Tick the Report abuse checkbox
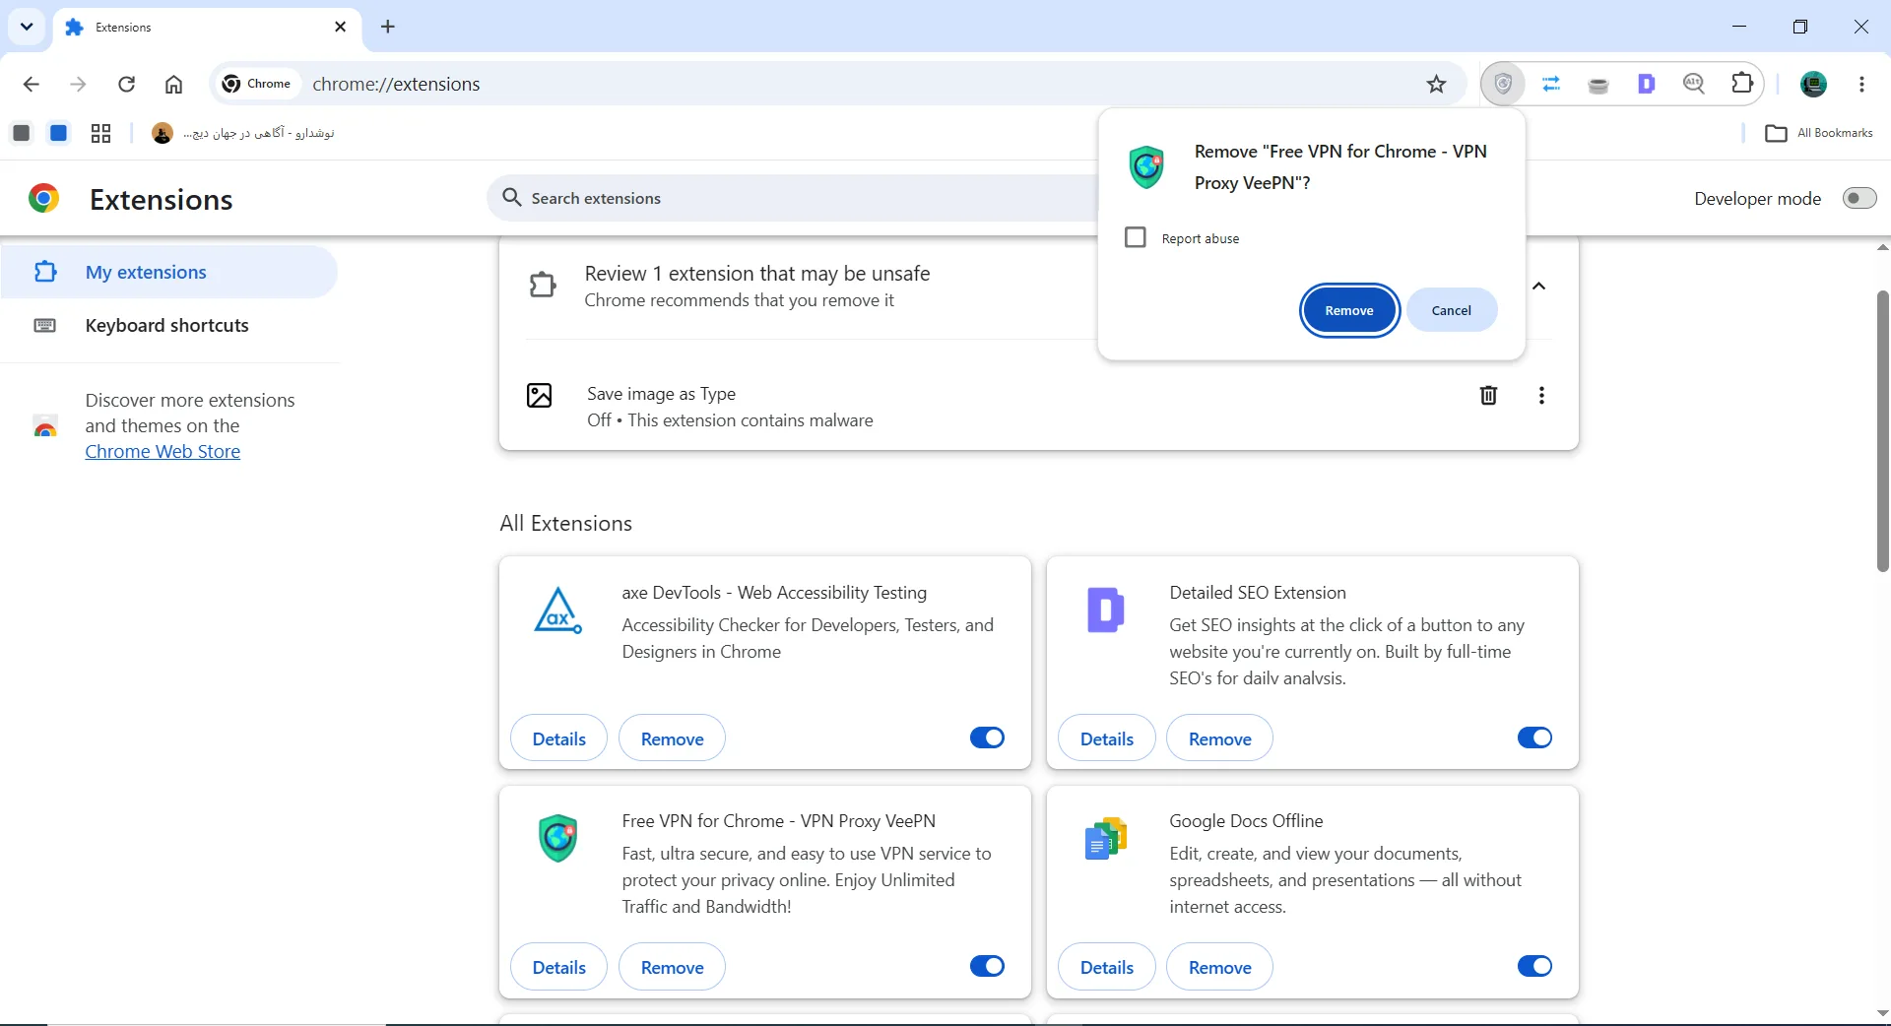 [x=1136, y=237]
